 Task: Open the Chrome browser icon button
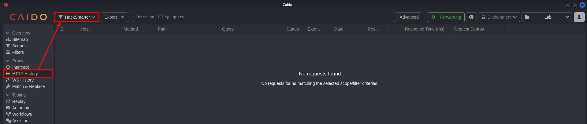coord(471,17)
